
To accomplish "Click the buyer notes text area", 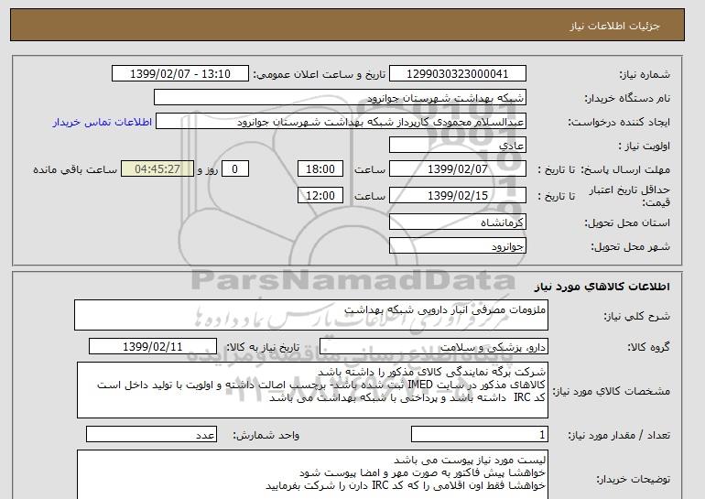I will tap(312, 474).
